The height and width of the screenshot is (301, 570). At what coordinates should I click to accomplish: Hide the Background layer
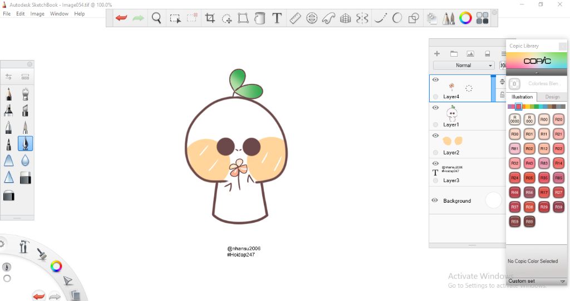click(x=435, y=200)
